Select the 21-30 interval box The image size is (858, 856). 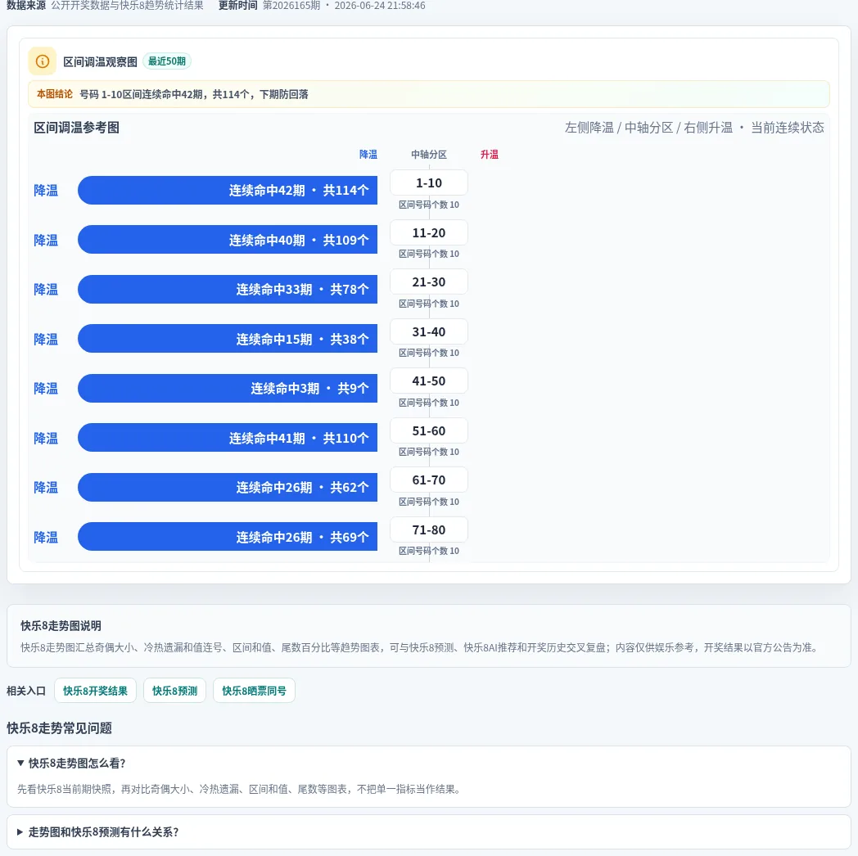click(x=429, y=282)
